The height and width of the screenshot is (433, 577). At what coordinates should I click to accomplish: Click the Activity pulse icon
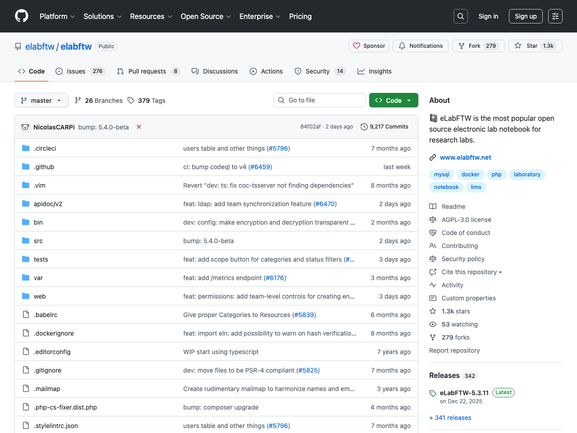click(433, 285)
